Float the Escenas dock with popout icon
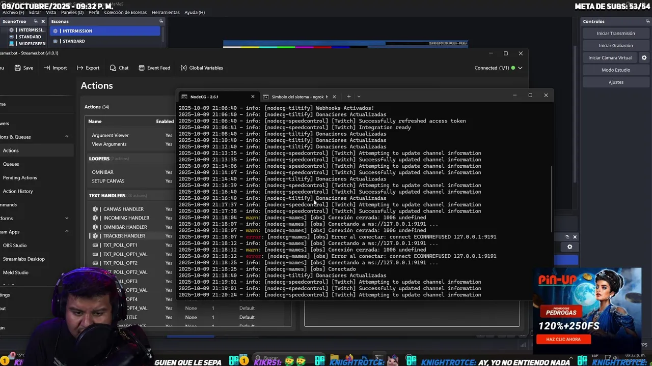652x366 pixels. pos(161,21)
